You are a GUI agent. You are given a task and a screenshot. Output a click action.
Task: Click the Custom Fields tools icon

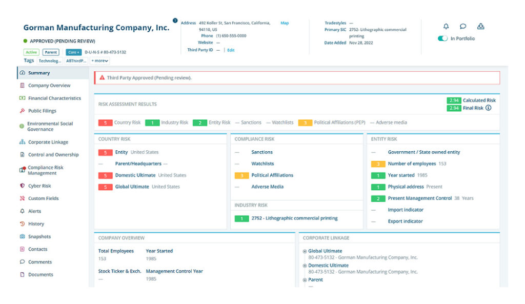pos(22,198)
